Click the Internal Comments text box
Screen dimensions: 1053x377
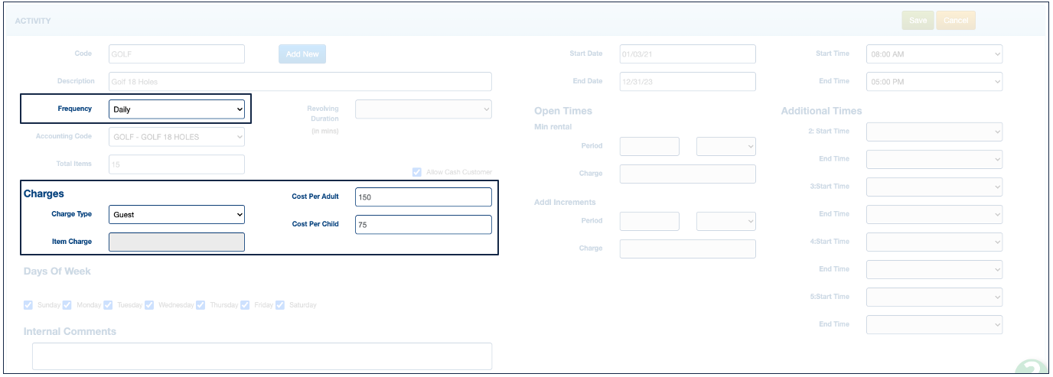coord(262,356)
